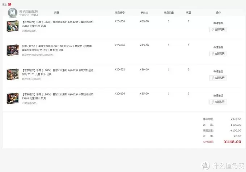Click the 商品优惠 -¥100.00 value

(236, 131)
